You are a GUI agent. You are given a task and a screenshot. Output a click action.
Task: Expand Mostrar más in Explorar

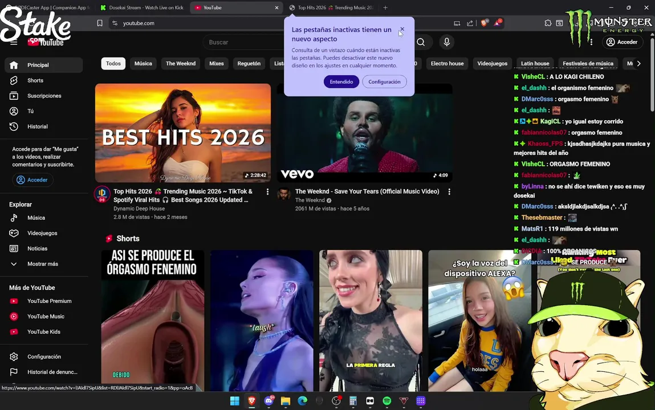(43, 264)
